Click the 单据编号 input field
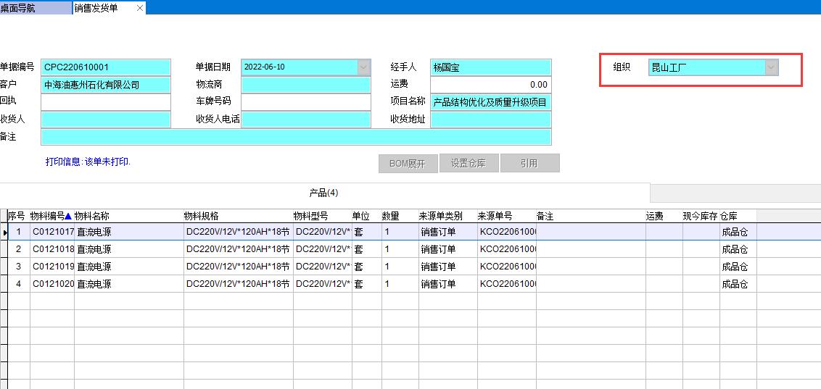The width and height of the screenshot is (821, 389). [x=106, y=67]
